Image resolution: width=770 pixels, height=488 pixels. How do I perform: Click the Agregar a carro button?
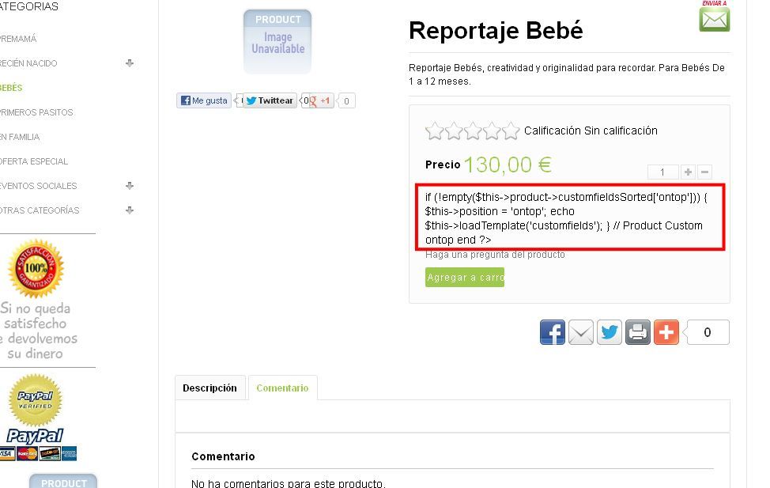[465, 277]
